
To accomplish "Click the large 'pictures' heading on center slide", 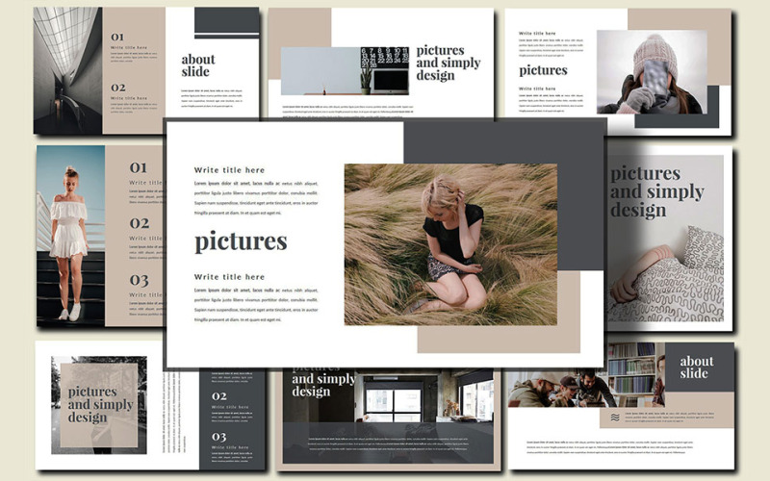I will tap(241, 241).
